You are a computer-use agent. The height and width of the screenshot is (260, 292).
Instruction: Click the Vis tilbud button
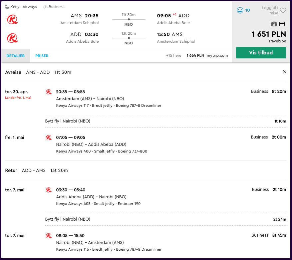[x=261, y=53]
